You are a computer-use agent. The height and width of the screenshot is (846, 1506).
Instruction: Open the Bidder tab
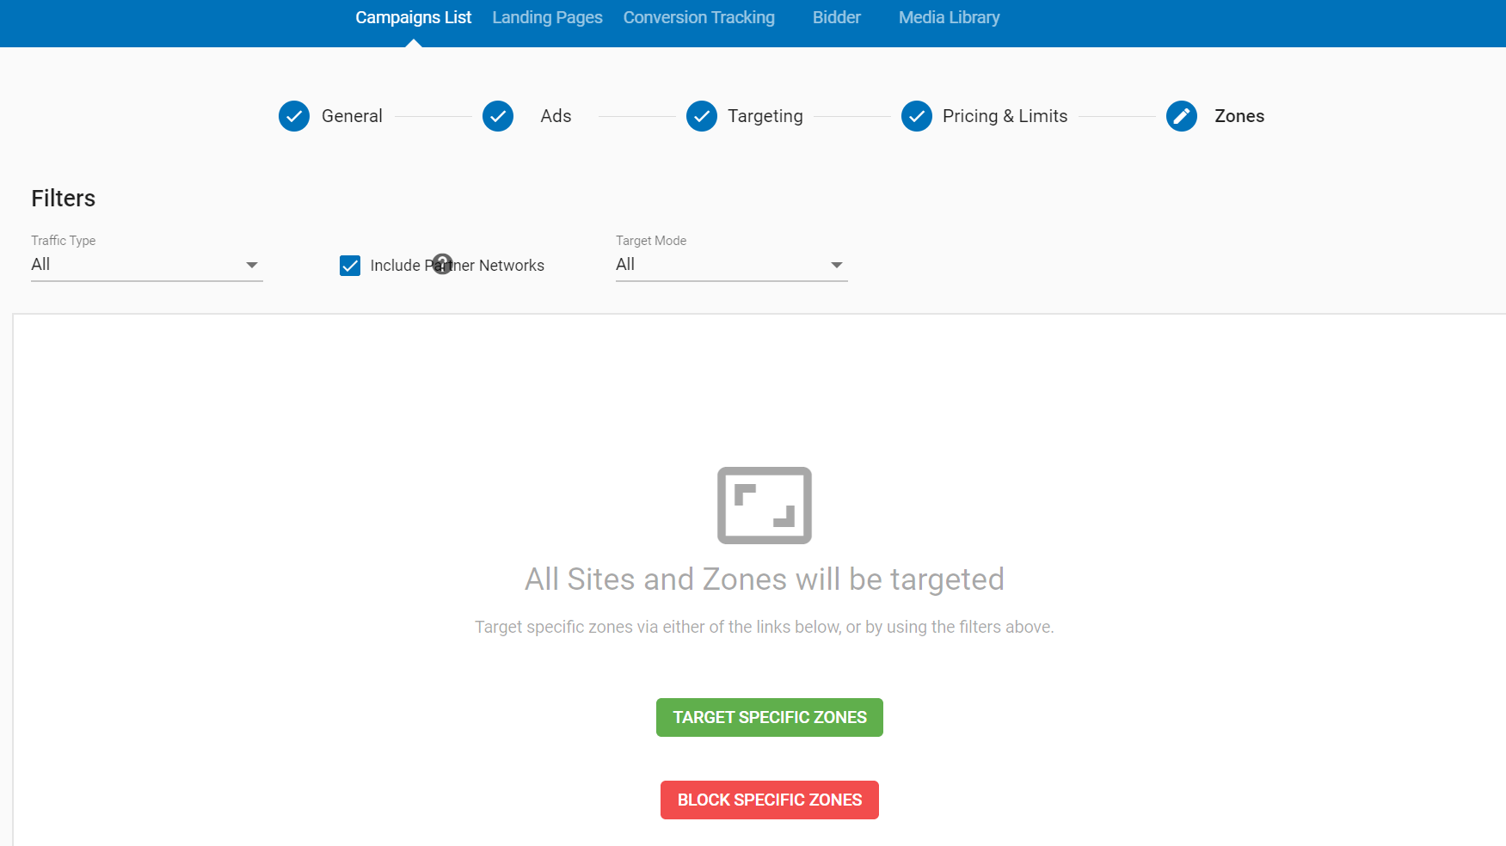(836, 18)
